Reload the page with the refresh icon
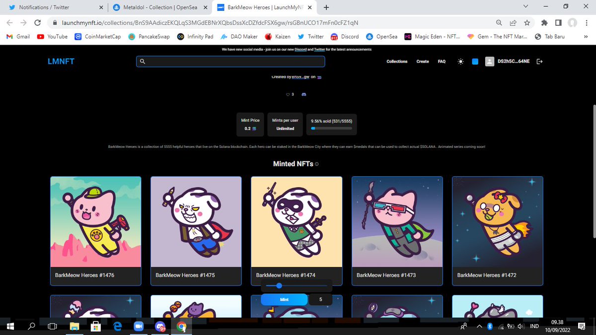The height and width of the screenshot is (335, 596). click(37, 23)
